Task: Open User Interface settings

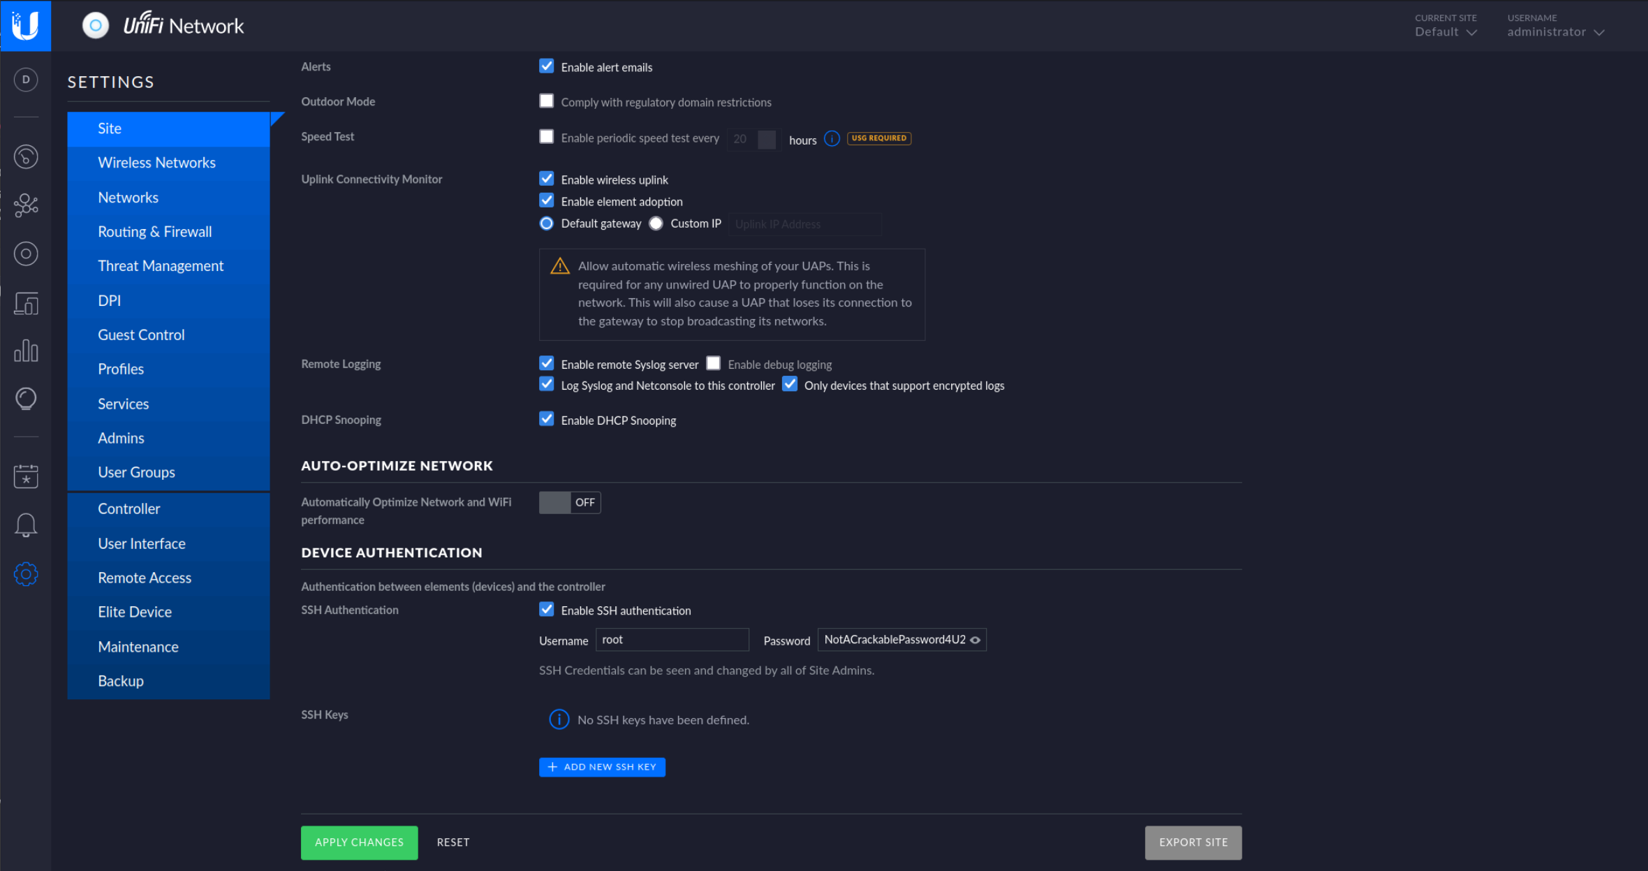Action: pos(168,543)
